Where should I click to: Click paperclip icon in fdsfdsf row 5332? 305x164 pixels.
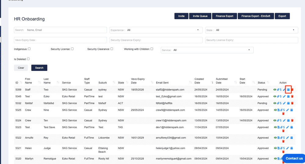coord(278,103)
